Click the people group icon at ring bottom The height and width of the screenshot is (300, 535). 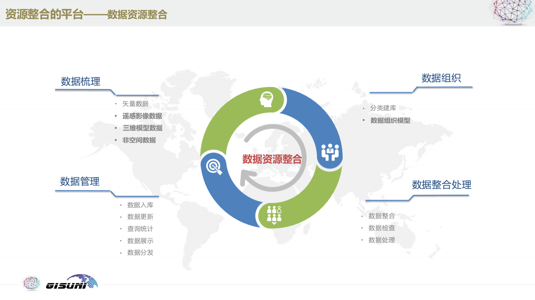coord(274,215)
